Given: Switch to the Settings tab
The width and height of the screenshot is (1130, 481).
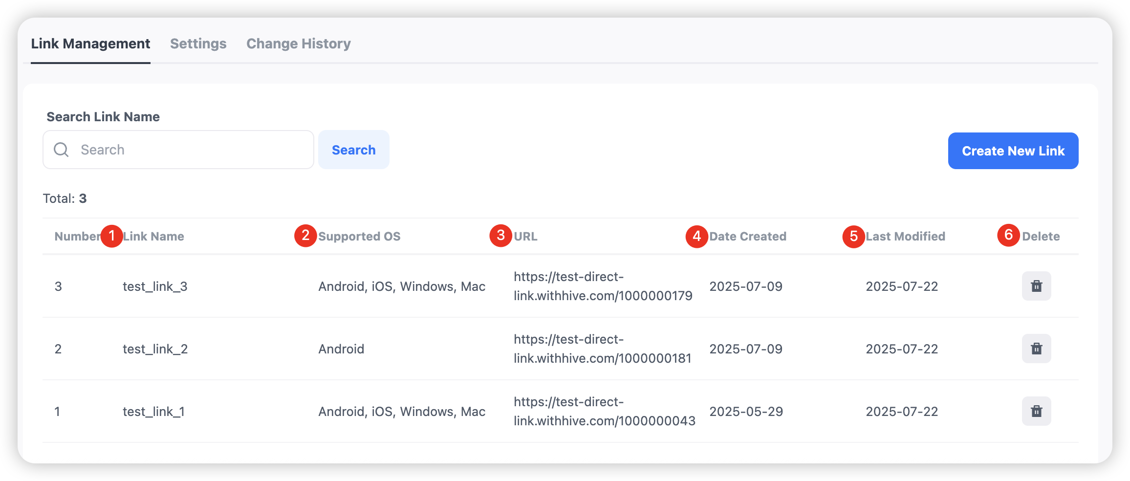Looking at the screenshot, I should 198,44.
